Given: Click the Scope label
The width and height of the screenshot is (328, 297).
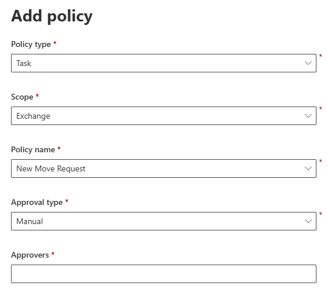Looking at the screenshot, I should click(22, 97).
